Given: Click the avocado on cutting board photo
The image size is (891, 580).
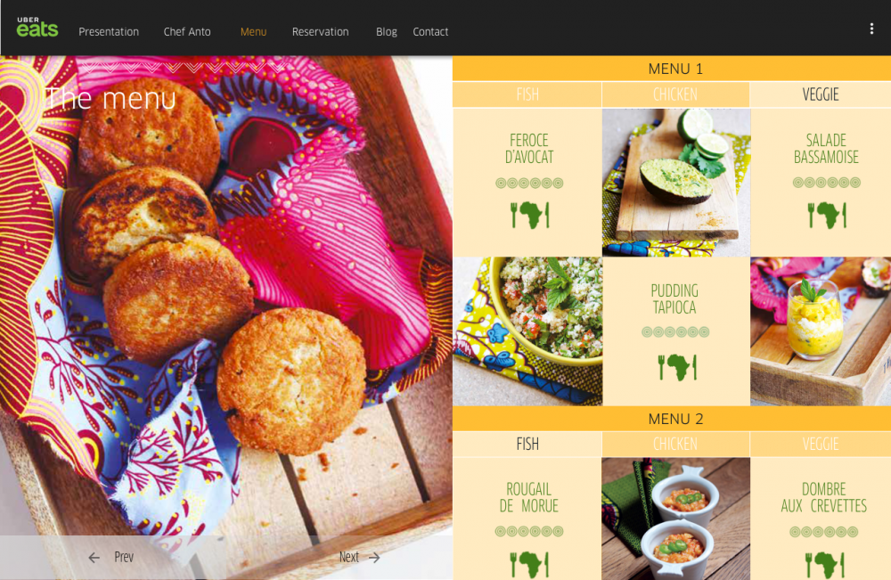Looking at the screenshot, I should tap(676, 183).
